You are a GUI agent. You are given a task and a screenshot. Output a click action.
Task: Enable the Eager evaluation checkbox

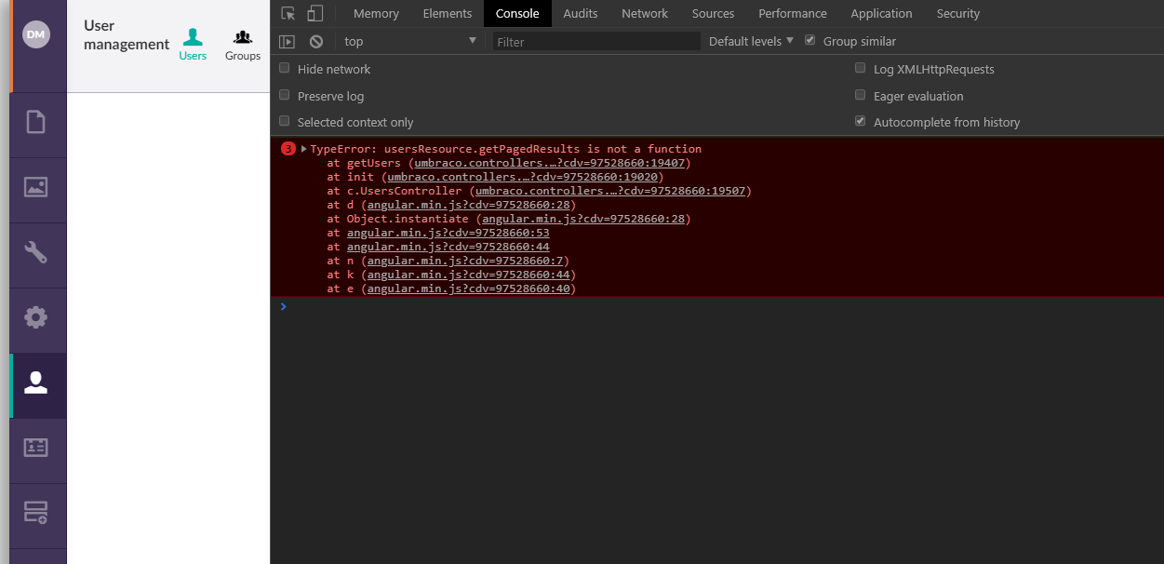coord(860,96)
